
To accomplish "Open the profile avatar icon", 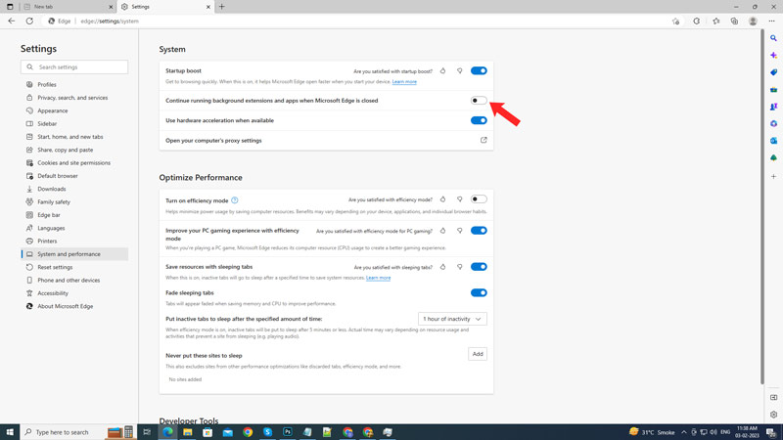I will [x=753, y=21].
